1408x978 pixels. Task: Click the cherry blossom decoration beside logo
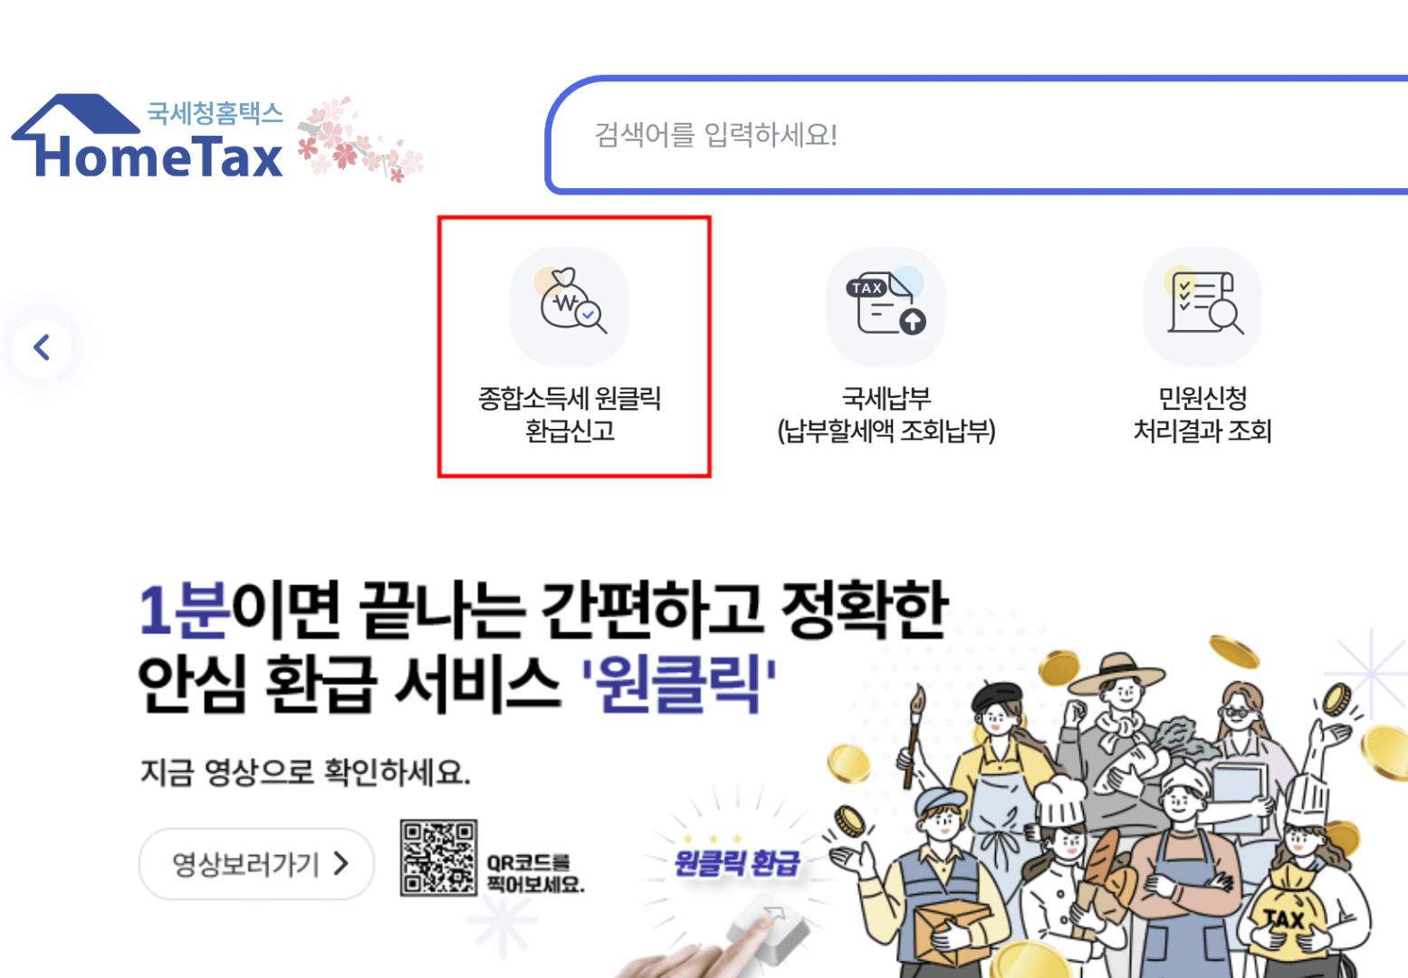pyautogui.click(x=359, y=139)
